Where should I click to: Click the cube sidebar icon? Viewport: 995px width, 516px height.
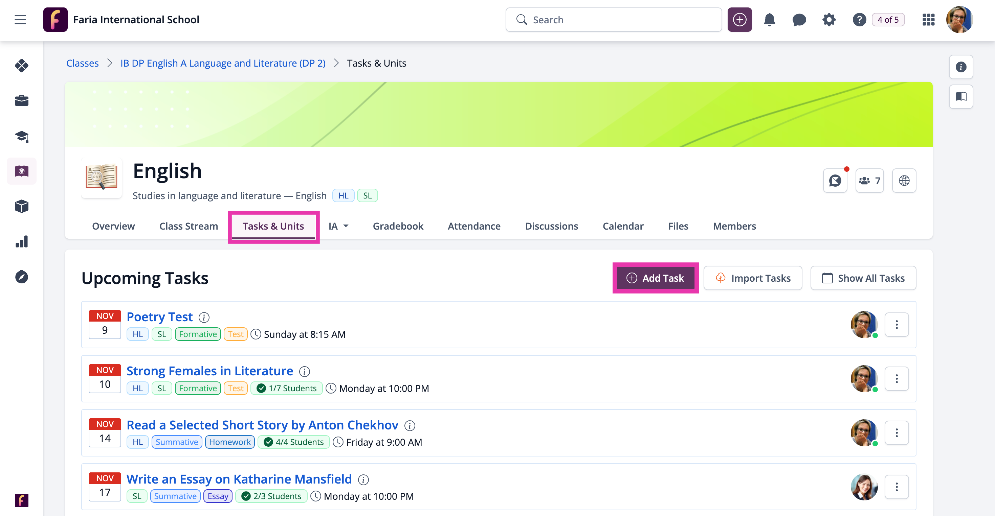tap(22, 207)
